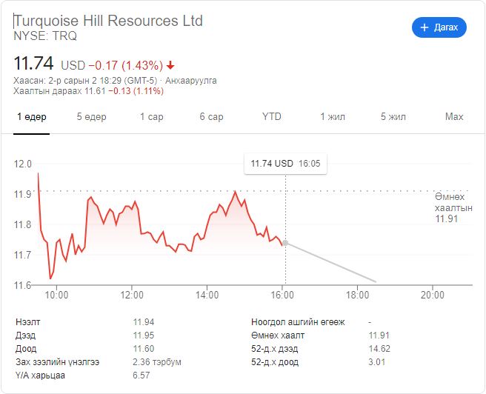
Task: Click the 14:00 x-axis label
Action: [x=207, y=295]
